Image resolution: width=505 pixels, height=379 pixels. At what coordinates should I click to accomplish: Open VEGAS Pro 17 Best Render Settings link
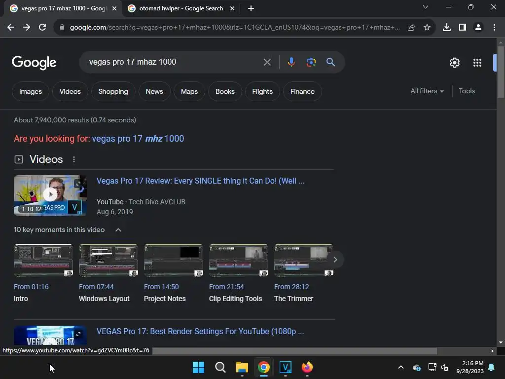pyautogui.click(x=200, y=331)
